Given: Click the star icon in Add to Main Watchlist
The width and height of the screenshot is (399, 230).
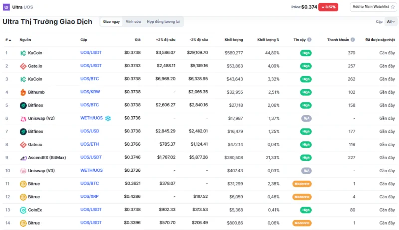Looking at the screenshot, I should pyautogui.click(x=393, y=7).
